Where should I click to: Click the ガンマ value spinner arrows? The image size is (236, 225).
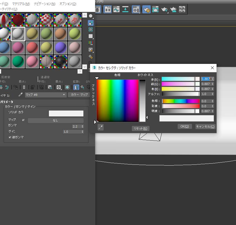coord(82,126)
